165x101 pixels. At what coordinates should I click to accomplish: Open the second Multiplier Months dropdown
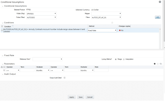pyautogui.click(x=87, y=70)
